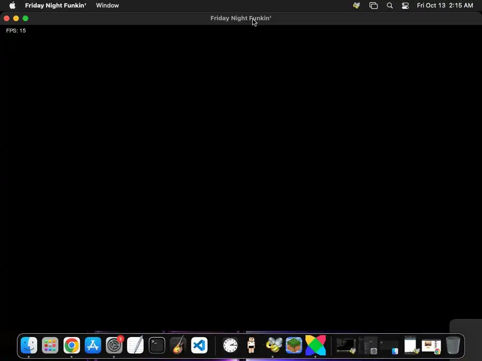The height and width of the screenshot is (361, 482).
Task: Open the Clock app in dock
Action: pos(230,345)
